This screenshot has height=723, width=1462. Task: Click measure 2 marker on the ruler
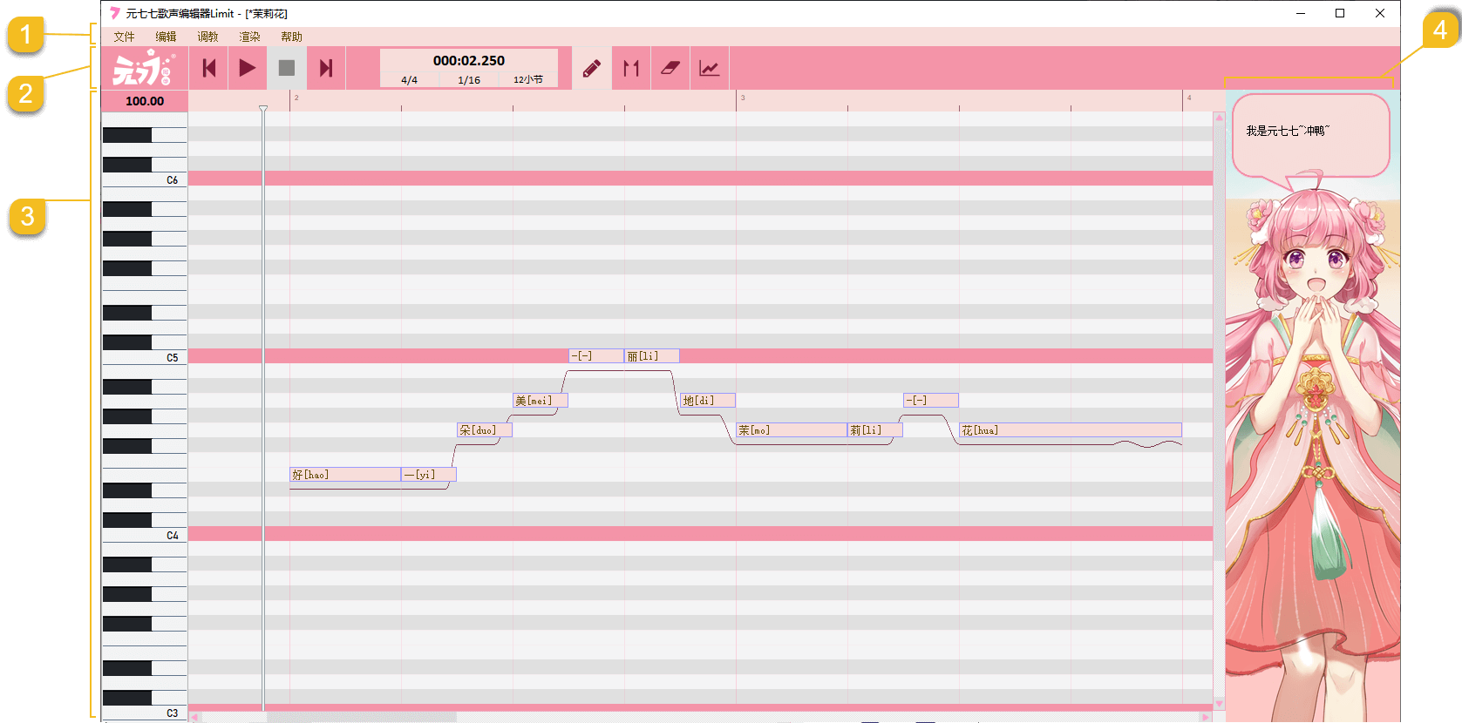296,98
